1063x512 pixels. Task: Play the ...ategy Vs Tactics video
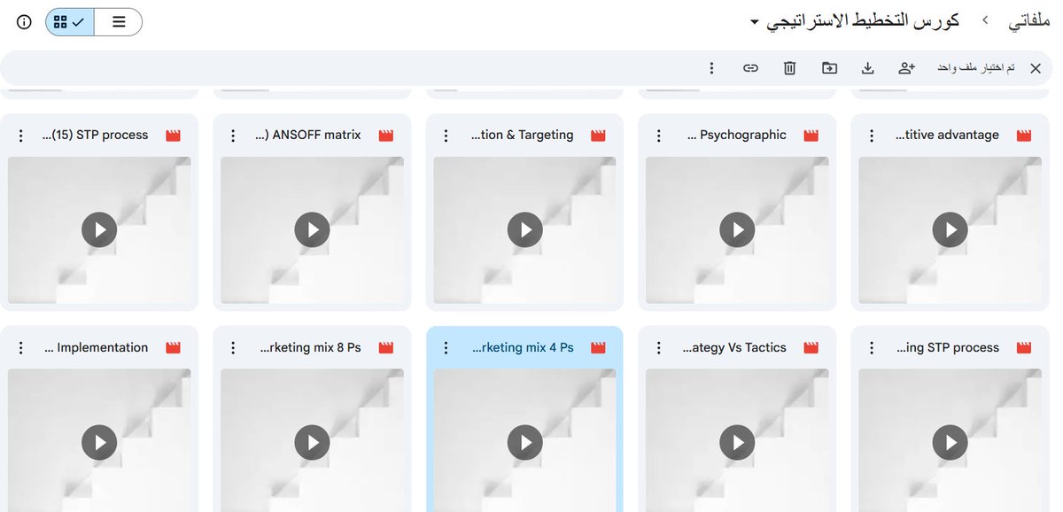[737, 442]
